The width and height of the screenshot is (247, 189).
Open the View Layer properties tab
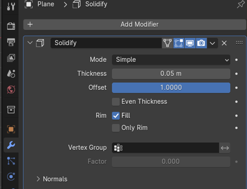click(11, 58)
